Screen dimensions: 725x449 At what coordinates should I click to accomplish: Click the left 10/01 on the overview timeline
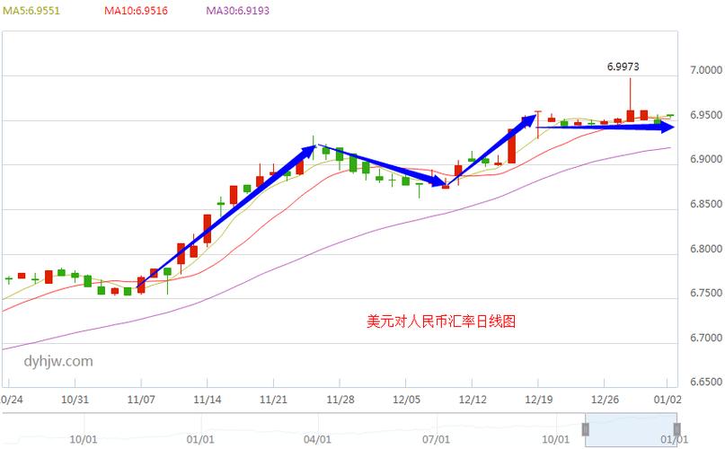pyautogui.click(x=84, y=439)
